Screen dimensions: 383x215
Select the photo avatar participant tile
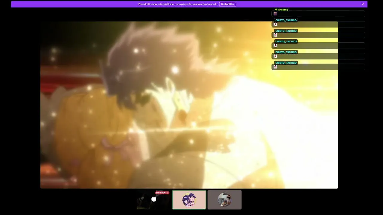pos(224,200)
